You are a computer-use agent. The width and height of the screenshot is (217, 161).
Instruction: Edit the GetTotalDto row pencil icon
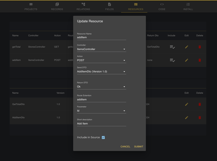coord(187,104)
